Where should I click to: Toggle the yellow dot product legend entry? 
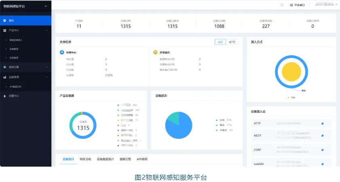click(x=128, y=120)
